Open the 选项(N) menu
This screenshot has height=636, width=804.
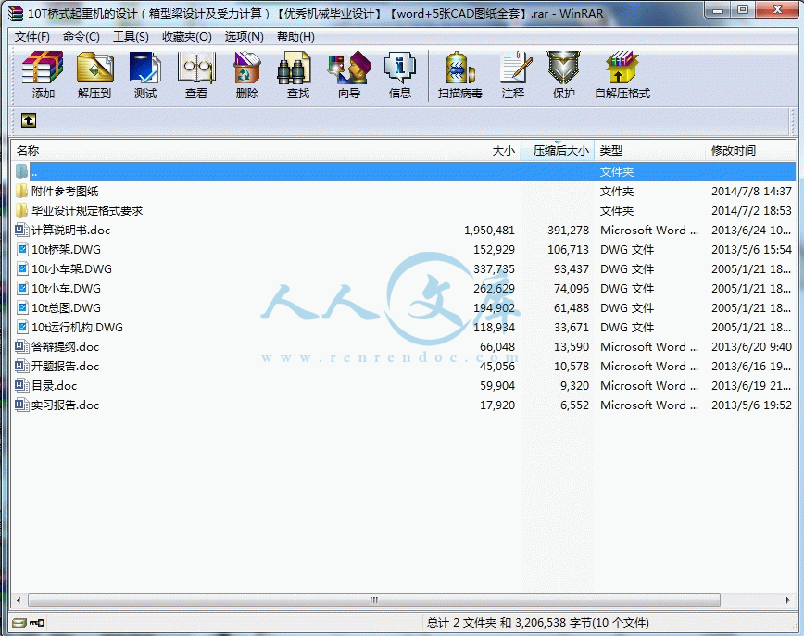pyautogui.click(x=245, y=37)
